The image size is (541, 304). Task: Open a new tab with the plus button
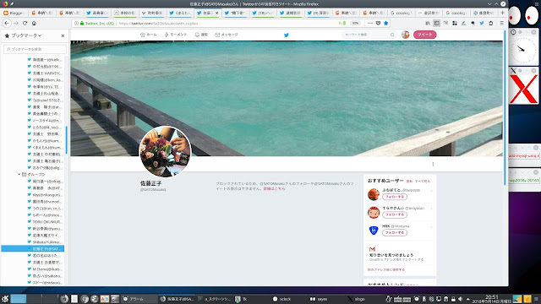click(502, 13)
